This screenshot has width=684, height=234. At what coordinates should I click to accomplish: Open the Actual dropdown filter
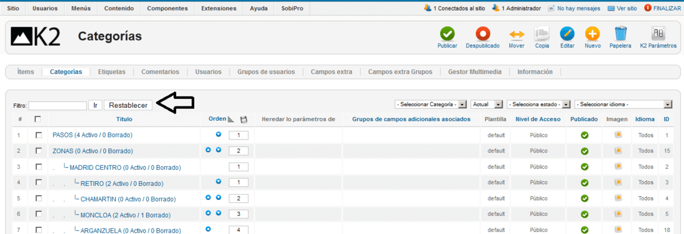pyautogui.click(x=487, y=105)
